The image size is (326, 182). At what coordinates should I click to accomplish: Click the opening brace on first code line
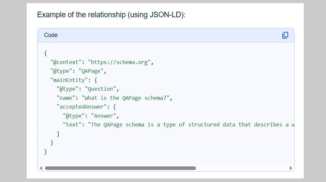point(46,54)
